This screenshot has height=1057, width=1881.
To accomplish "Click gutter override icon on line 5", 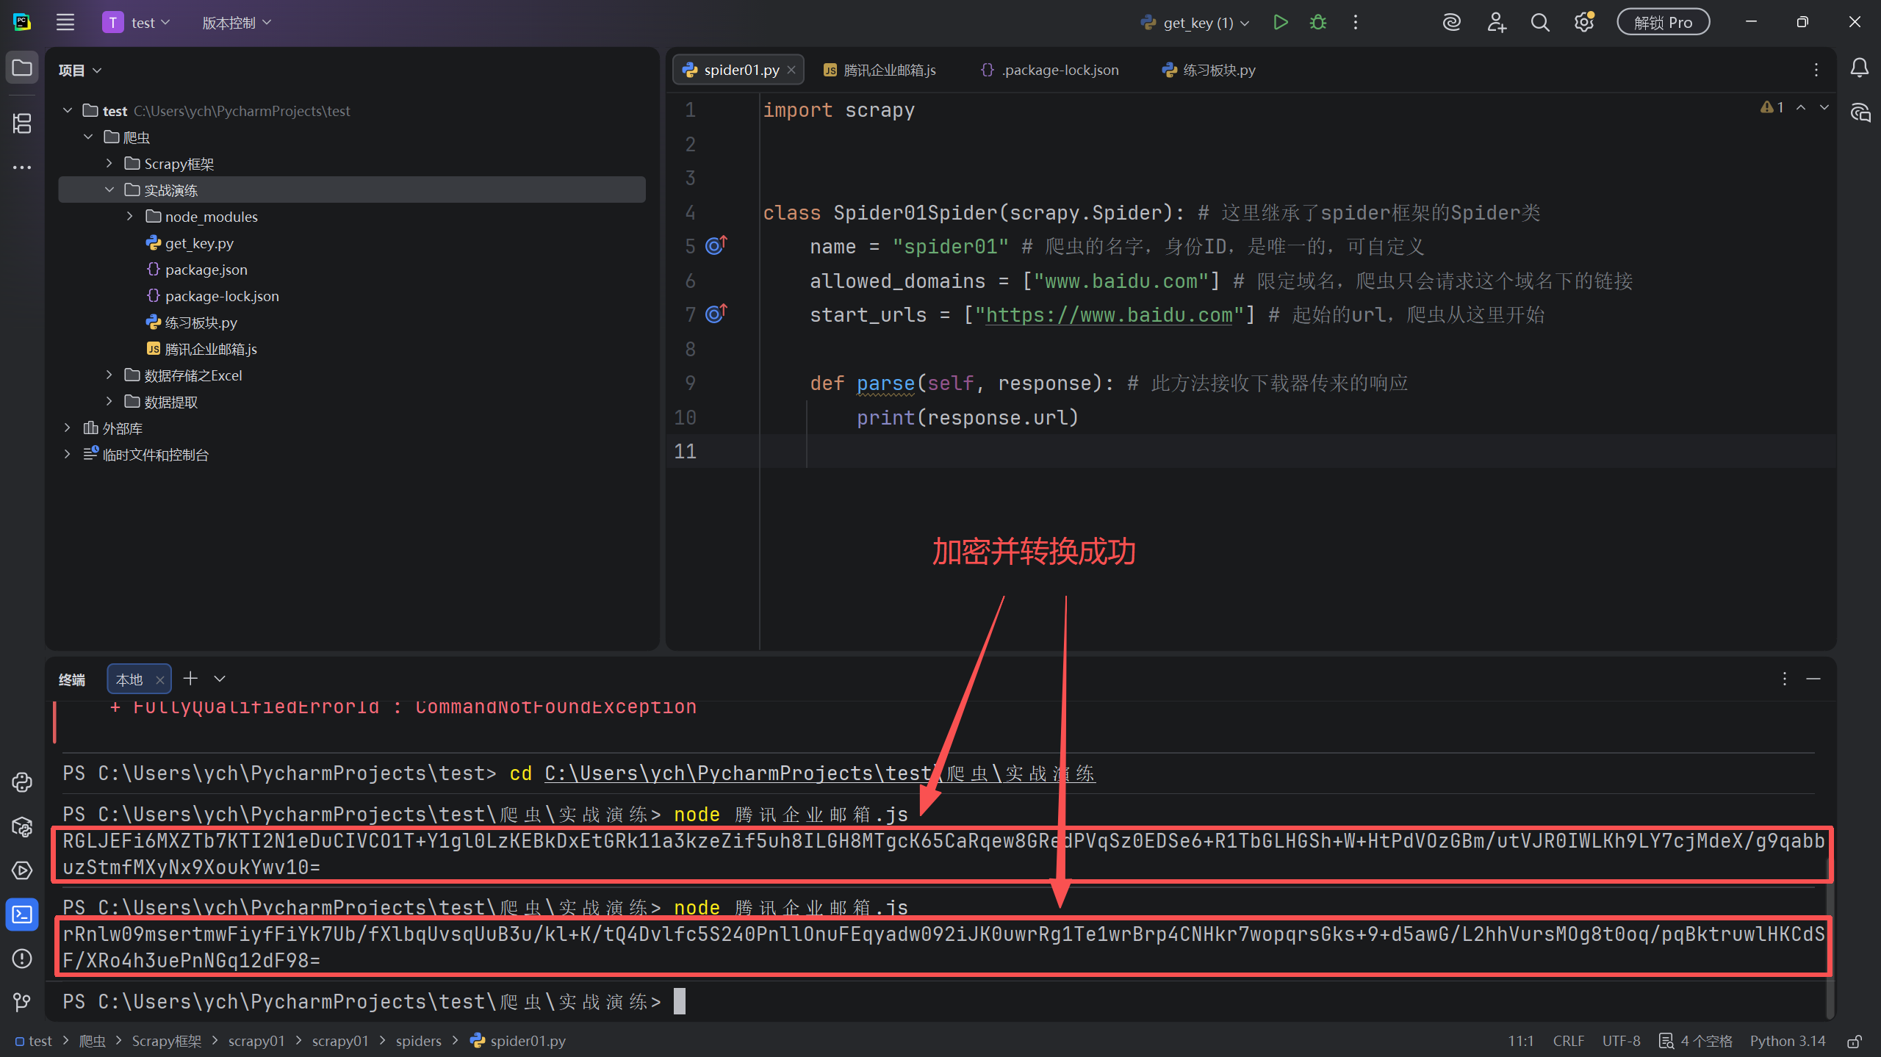I will 716,245.
